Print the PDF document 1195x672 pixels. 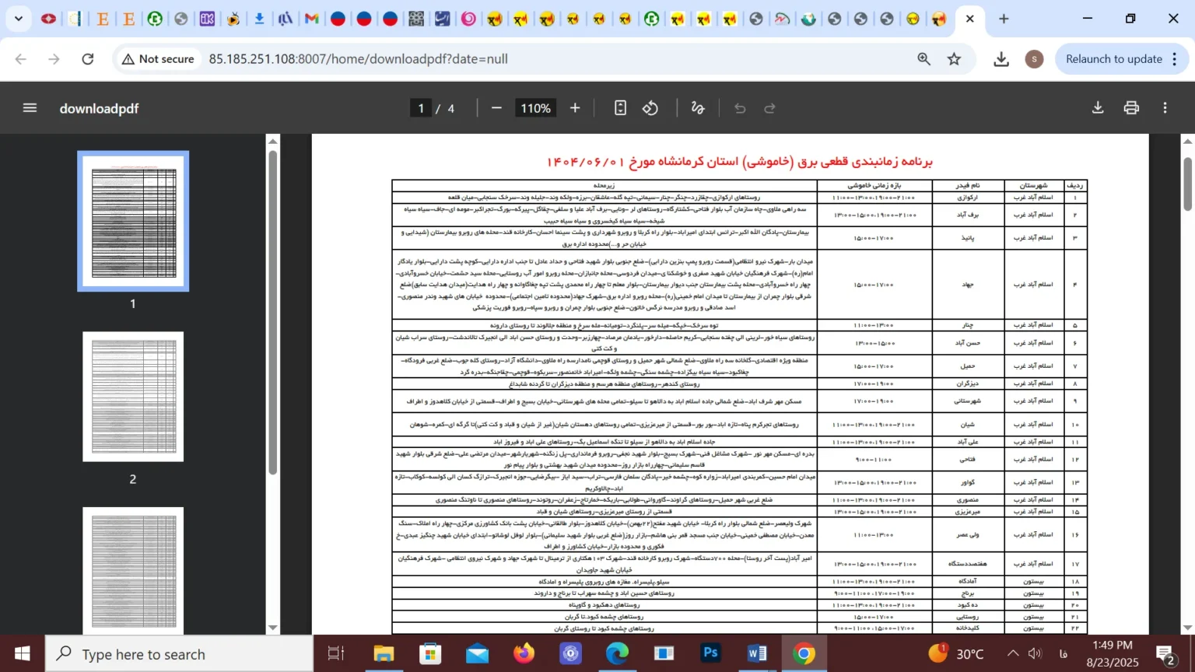(x=1131, y=108)
